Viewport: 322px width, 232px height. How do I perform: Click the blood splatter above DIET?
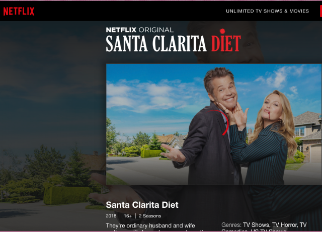click(x=222, y=31)
